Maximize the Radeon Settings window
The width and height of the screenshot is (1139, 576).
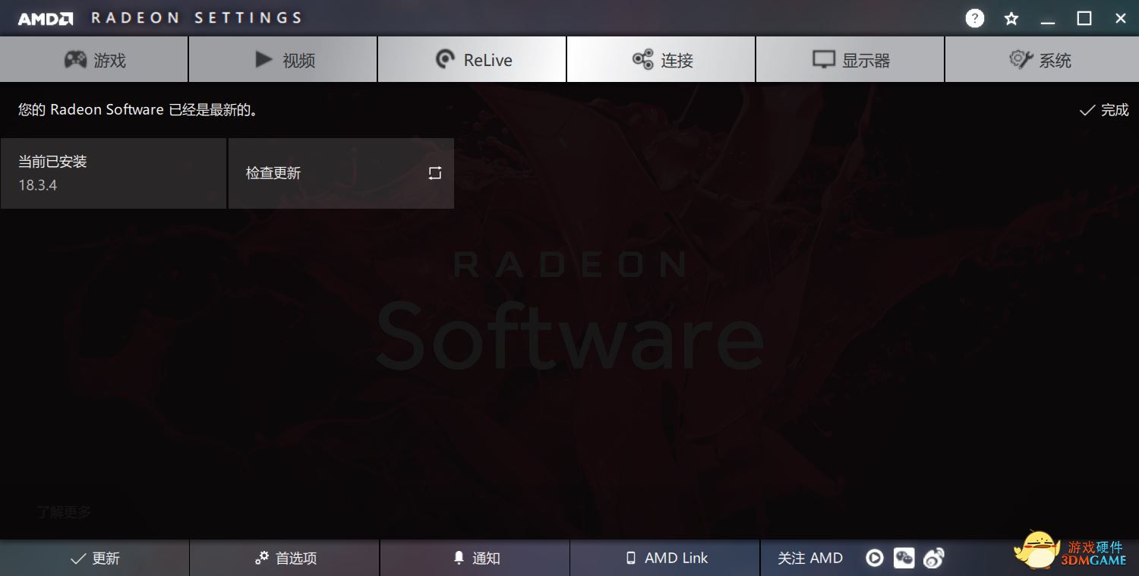click(x=1084, y=18)
